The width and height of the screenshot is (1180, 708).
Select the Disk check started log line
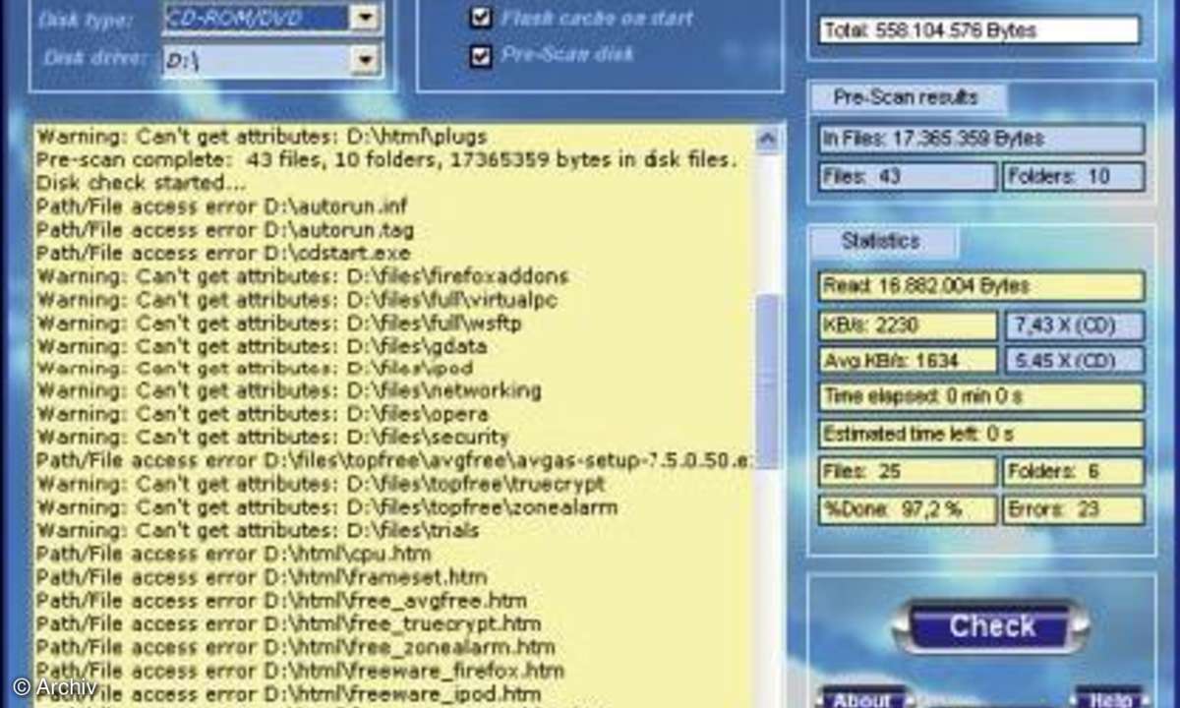tap(141, 183)
